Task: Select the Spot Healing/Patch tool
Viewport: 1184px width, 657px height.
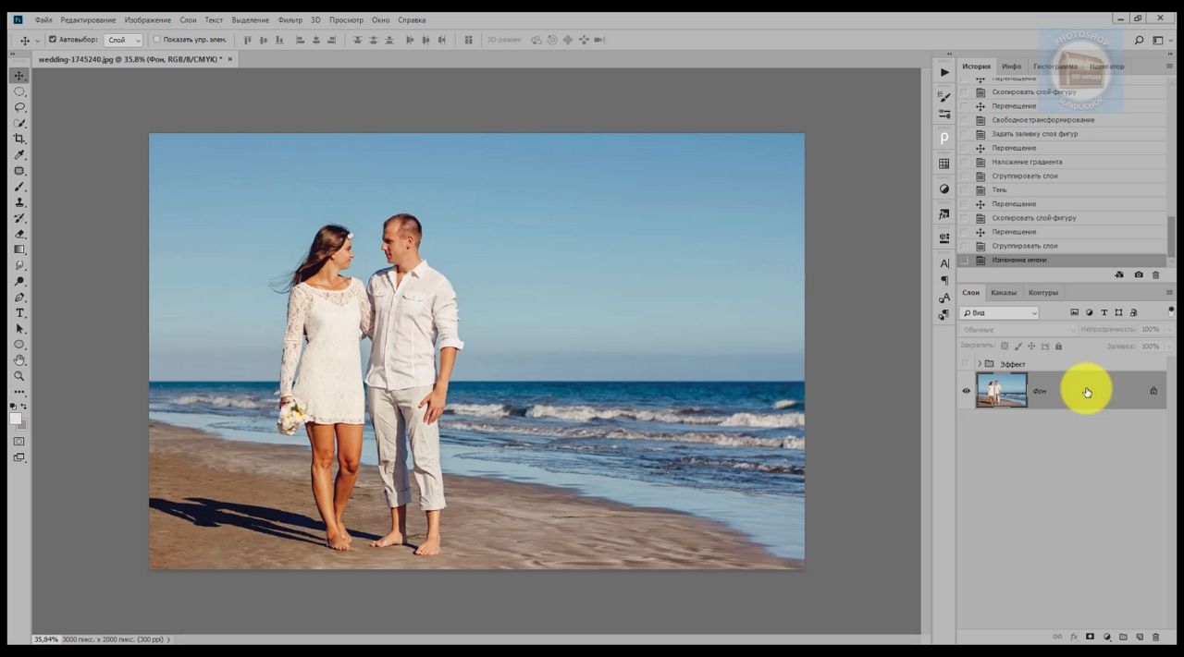Action: pyautogui.click(x=19, y=171)
